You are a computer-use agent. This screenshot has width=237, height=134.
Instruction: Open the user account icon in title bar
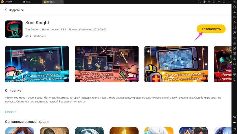[x=204, y=2]
